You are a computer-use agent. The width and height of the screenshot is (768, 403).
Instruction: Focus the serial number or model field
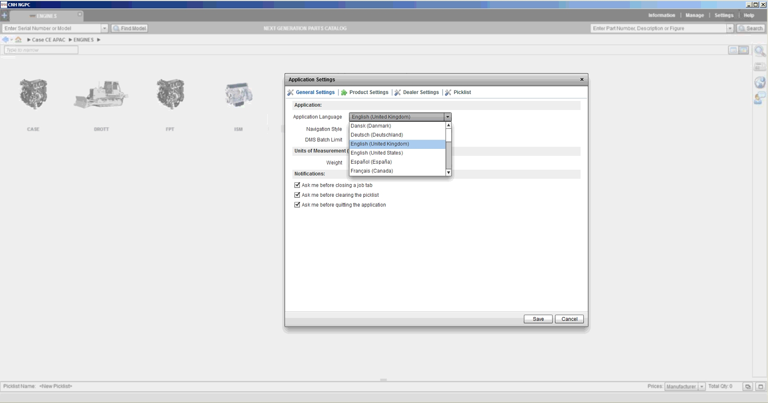(52, 28)
